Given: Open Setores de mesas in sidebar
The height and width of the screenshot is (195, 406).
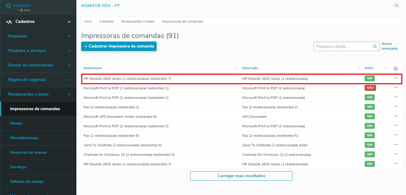Looking at the screenshot, I should click(38, 182).
